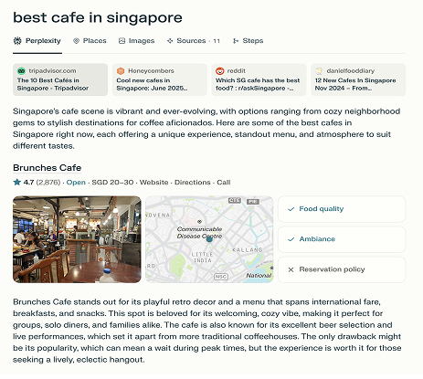The width and height of the screenshot is (423, 379).
Task: Click the Sources icon
Action: pos(170,41)
